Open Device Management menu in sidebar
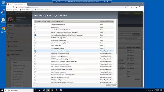 (16, 50)
